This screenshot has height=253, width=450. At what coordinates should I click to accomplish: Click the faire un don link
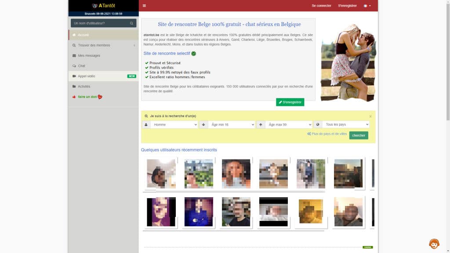(x=87, y=97)
